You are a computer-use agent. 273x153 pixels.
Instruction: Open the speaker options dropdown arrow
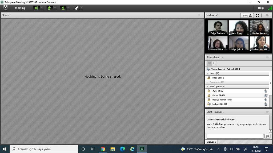[42, 8]
